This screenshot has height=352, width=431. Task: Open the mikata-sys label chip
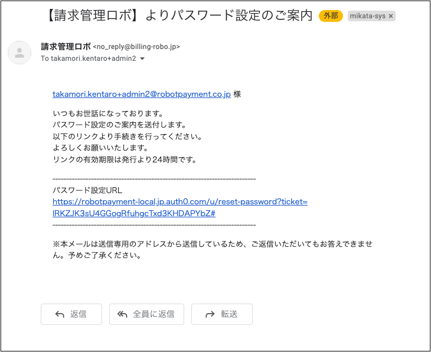coord(367,16)
